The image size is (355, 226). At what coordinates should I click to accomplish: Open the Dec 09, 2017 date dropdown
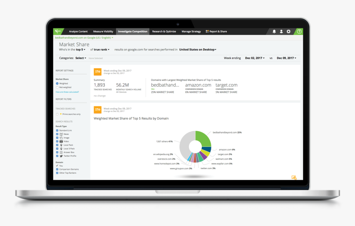click(286, 58)
